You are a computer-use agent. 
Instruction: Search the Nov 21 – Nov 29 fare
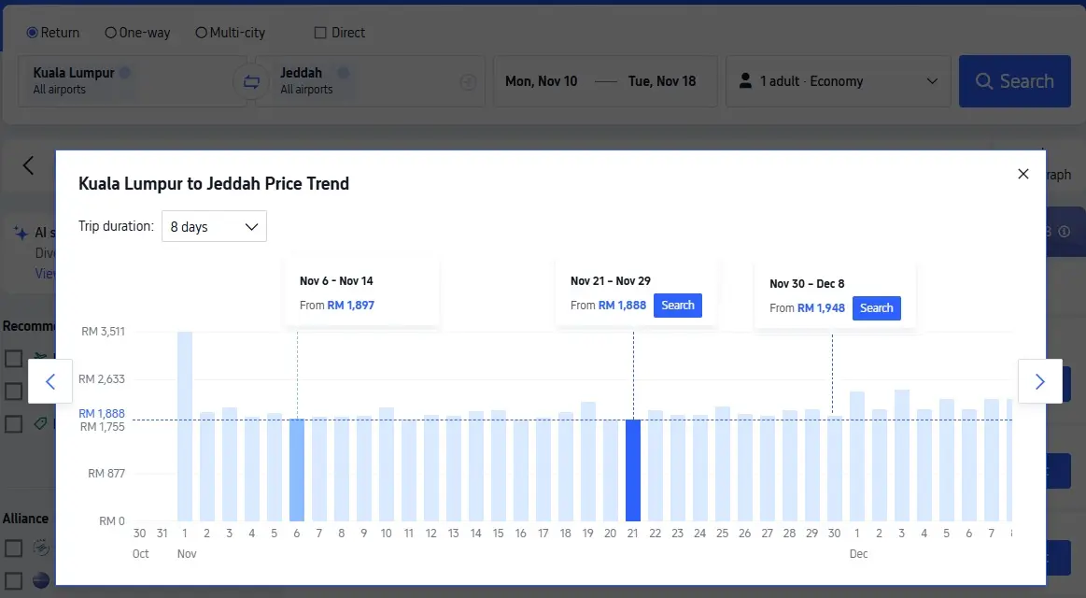pos(678,306)
